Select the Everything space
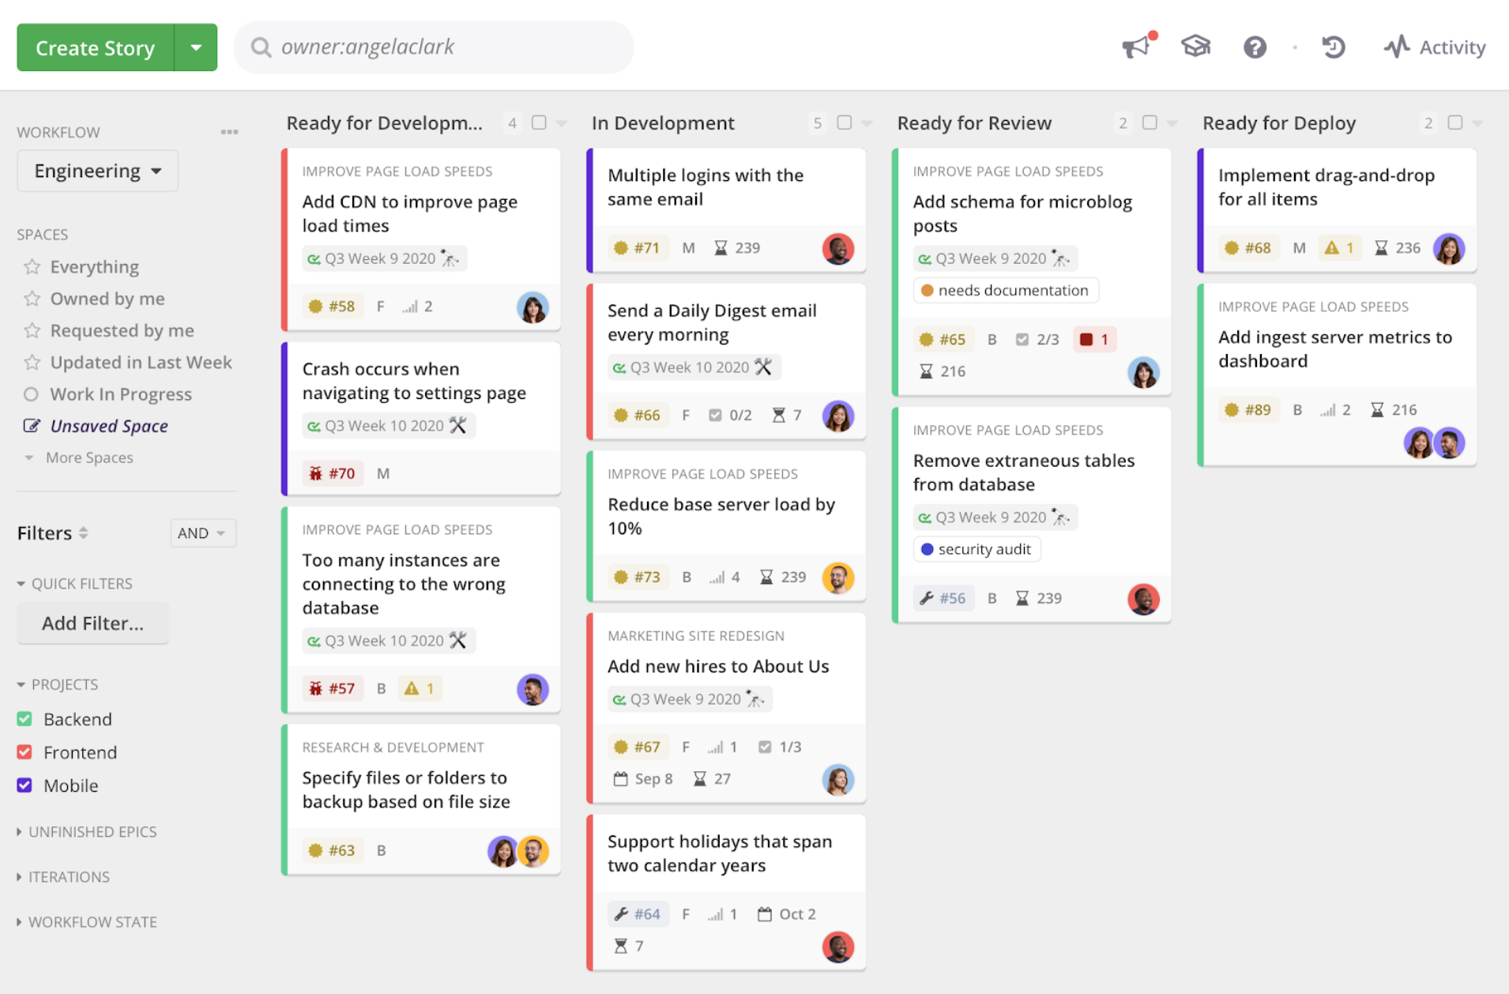Viewport: 1509px width, 994px height. 95,267
